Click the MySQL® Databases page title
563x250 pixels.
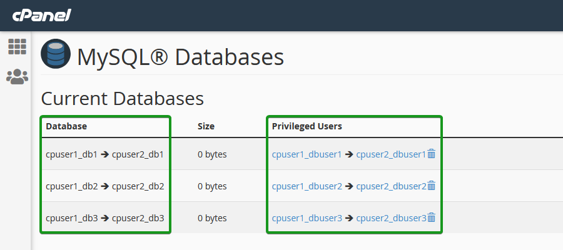click(x=181, y=57)
